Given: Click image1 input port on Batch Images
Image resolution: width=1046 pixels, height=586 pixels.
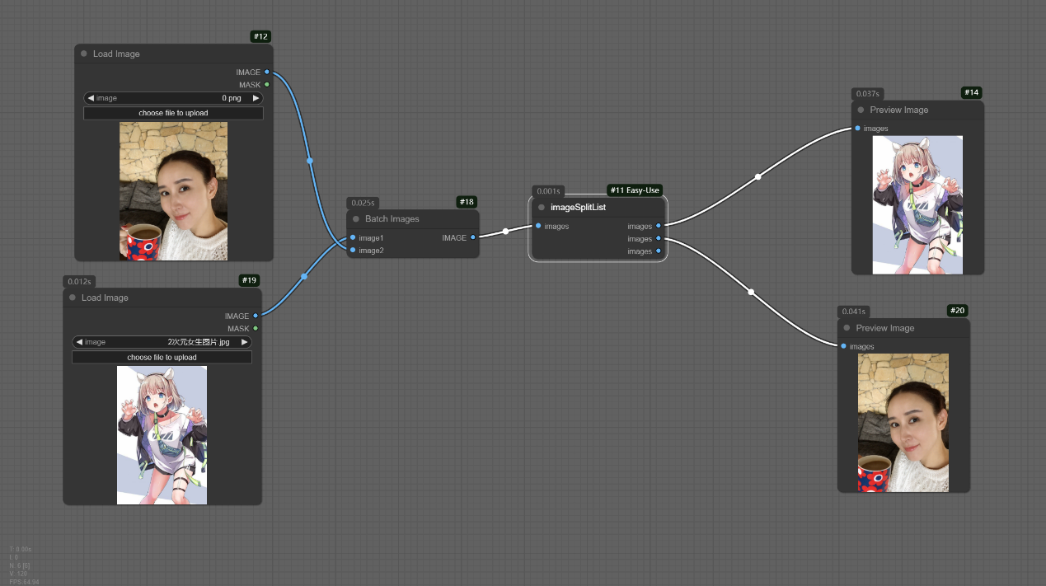Looking at the screenshot, I should [x=353, y=237].
